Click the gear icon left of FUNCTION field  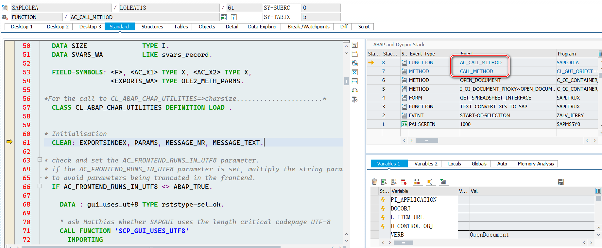(5, 17)
